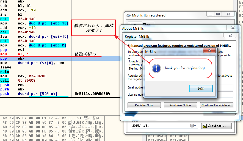The width and height of the screenshot is (243, 141).
Task: Open Settings in MrBills main window
Action: (216, 126)
